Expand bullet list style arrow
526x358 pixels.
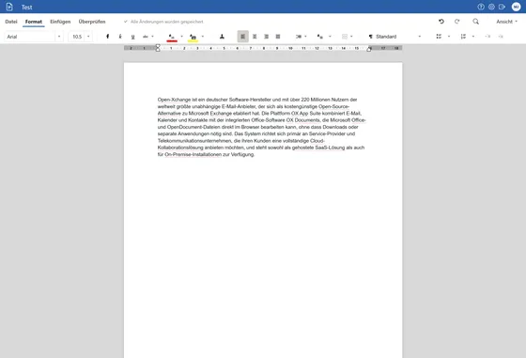point(449,37)
